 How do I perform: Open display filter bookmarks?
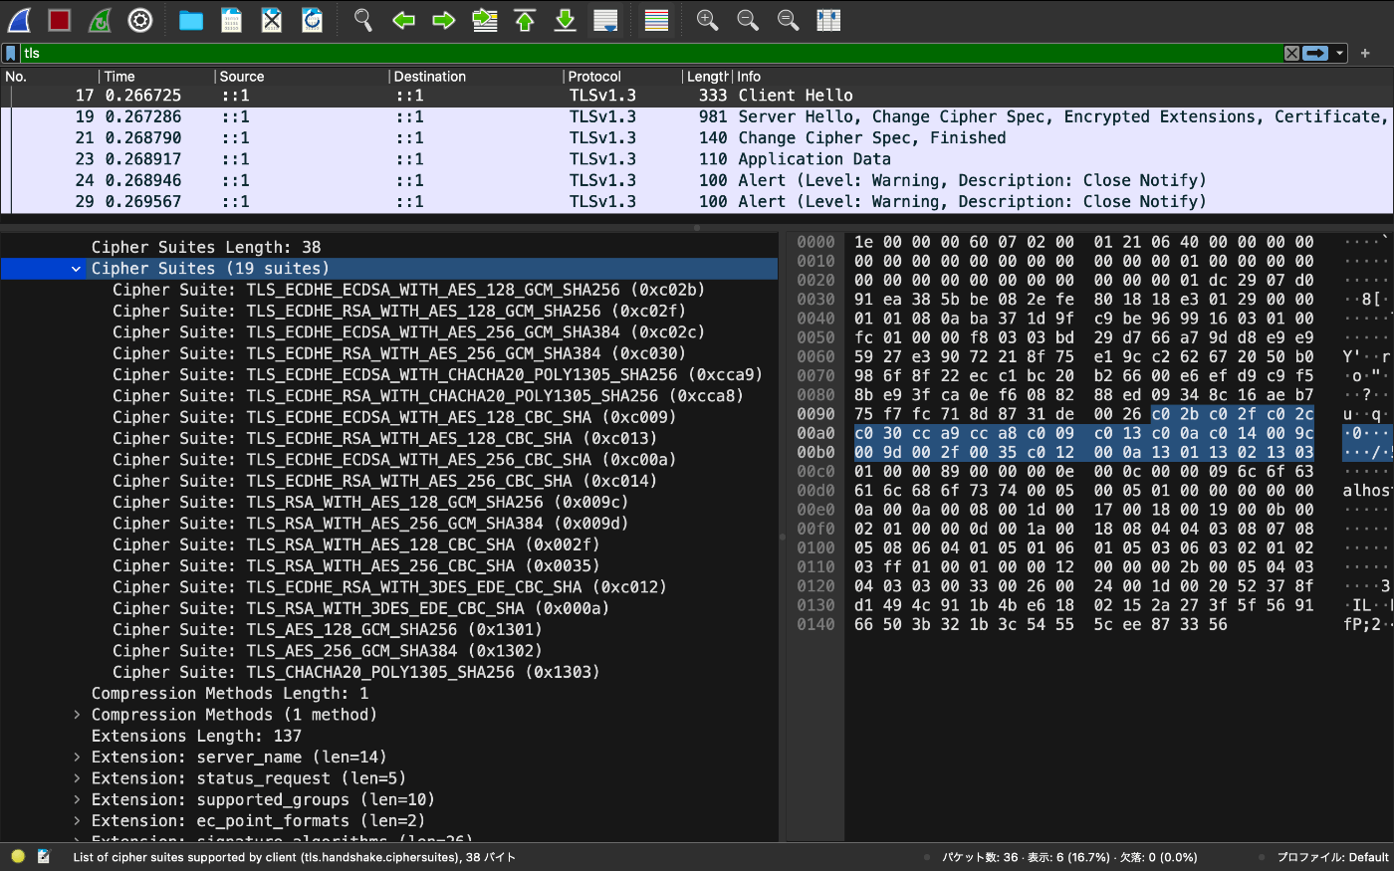tap(11, 53)
